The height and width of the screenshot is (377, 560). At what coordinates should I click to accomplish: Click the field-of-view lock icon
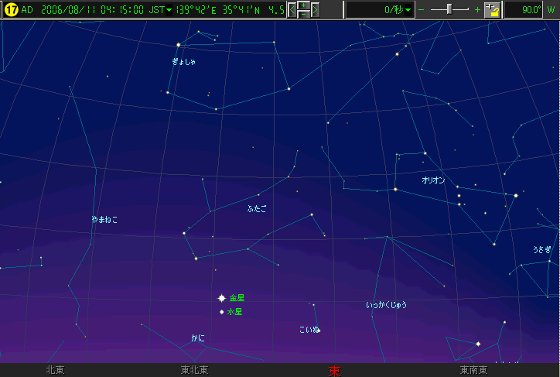tap(493, 10)
